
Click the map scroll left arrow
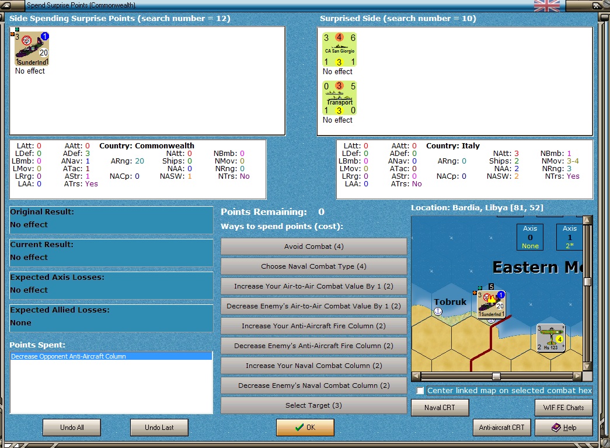416,376
